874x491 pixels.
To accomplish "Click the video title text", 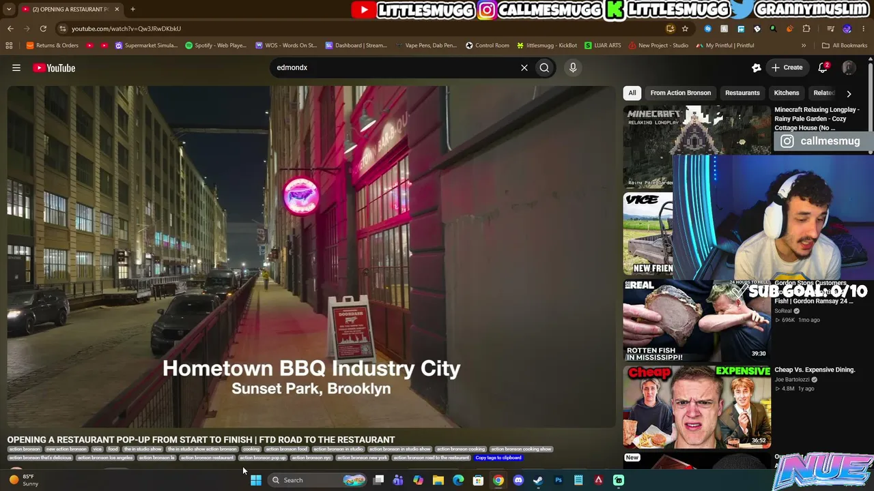I will (201, 440).
